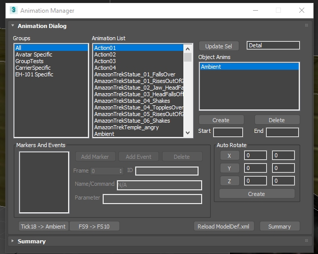Select the Avatar Specific group

tap(51, 54)
